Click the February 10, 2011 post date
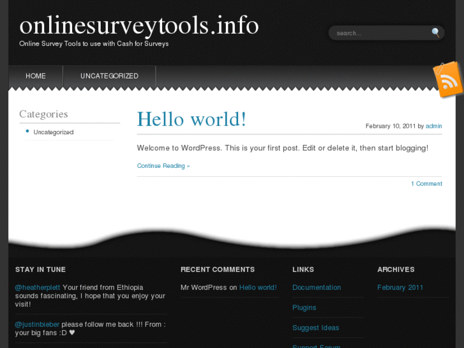 391,126
